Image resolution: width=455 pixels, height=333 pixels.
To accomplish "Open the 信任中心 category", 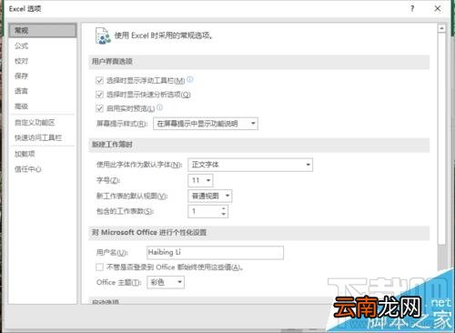I will pyautogui.click(x=28, y=169).
